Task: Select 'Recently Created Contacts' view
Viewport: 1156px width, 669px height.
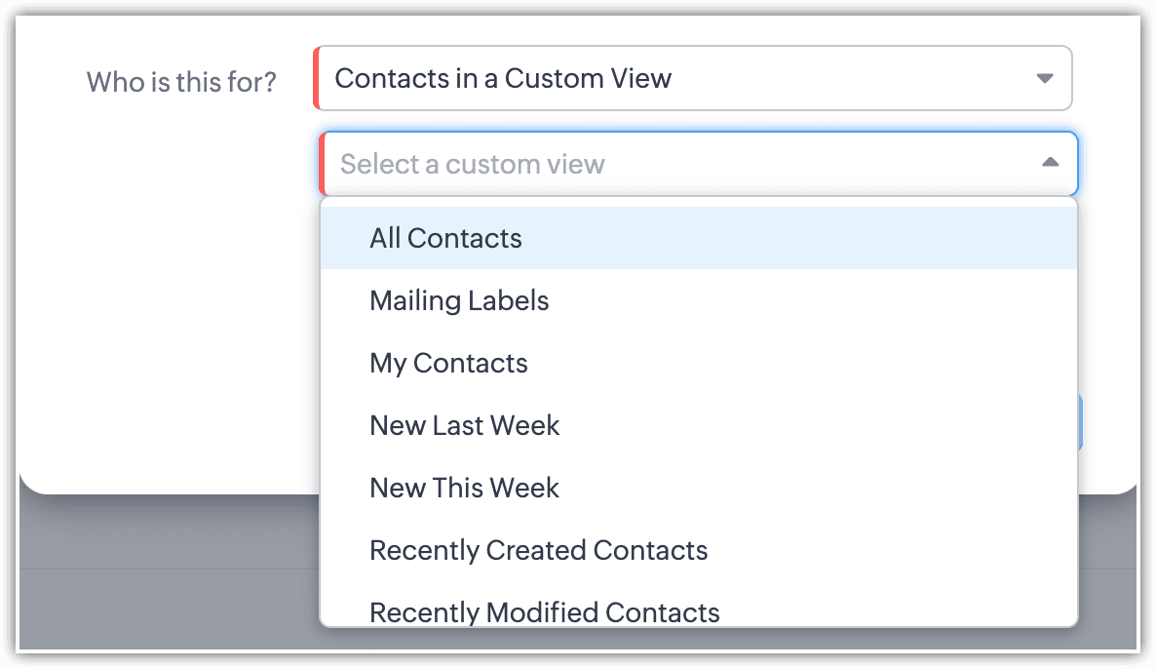Action: (x=538, y=551)
